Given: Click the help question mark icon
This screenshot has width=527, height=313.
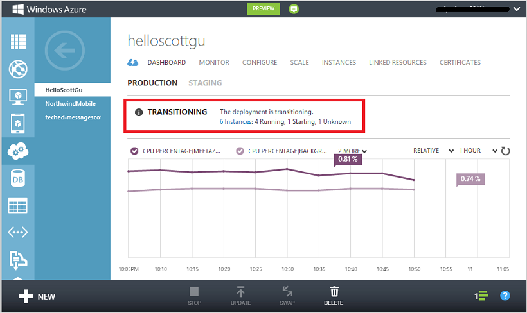Looking at the screenshot, I should [505, 296].
